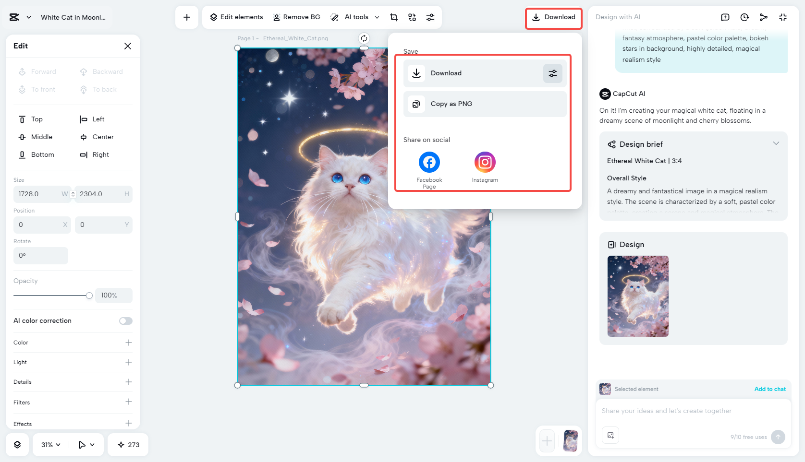805x462 pixels.
Task: Collapse the Design brief section
Action: [776, 143]
